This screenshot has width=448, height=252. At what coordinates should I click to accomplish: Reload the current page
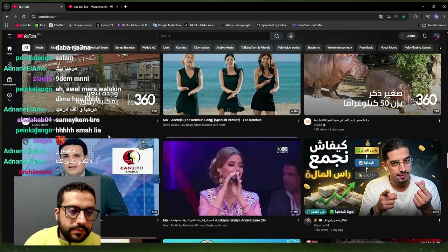click(24, 16)
